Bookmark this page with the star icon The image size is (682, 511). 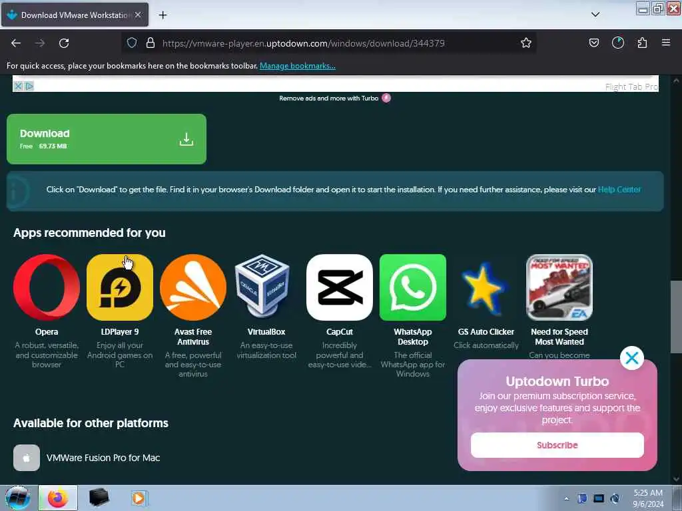[526, 43]
